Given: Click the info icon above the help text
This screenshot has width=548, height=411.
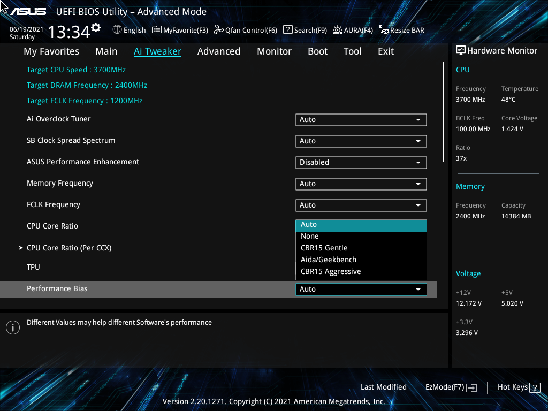Looking at the screenshot, I should pos(12,327).
